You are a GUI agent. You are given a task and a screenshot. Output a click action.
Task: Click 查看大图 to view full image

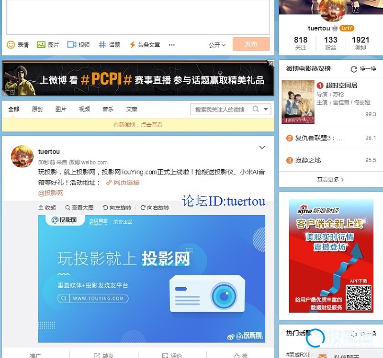79,207
